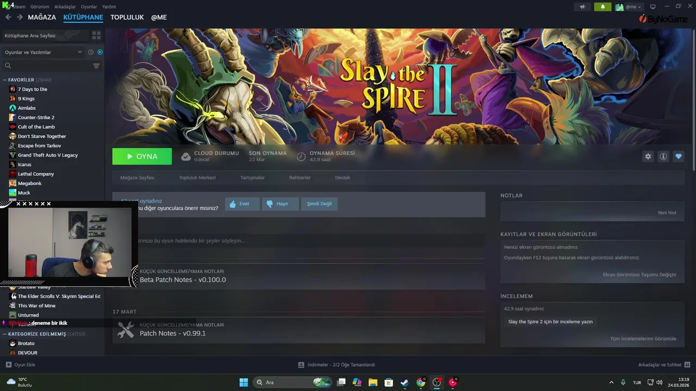Go to the MAĞAZA tab

pos(42,17)
